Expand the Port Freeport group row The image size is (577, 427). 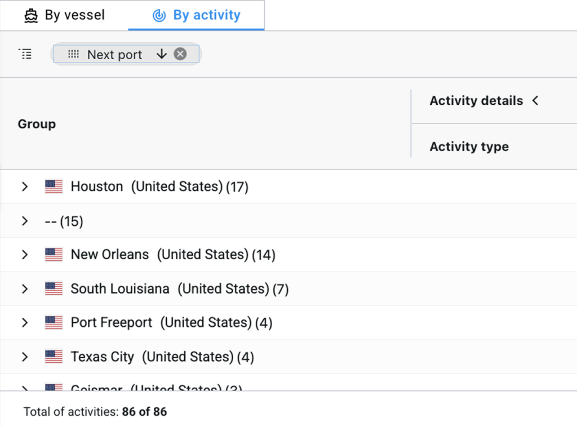coord(25,323)
